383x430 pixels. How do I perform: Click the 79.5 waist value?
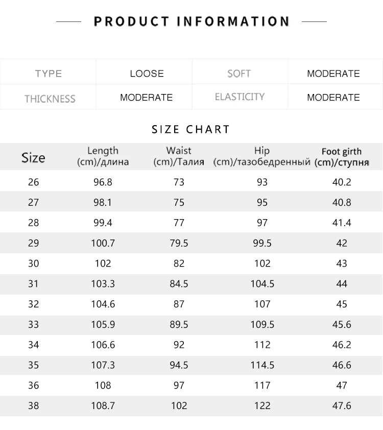coord(179,243)
